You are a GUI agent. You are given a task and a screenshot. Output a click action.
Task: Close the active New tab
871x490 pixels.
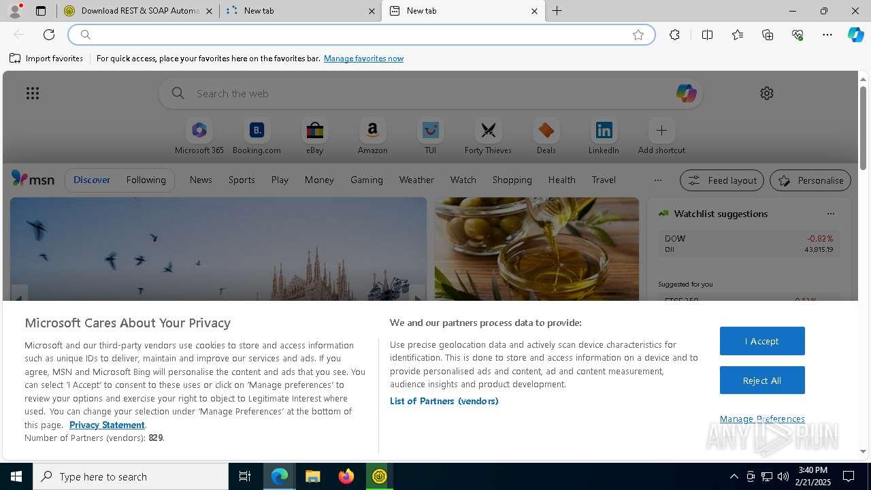point(534,11)
